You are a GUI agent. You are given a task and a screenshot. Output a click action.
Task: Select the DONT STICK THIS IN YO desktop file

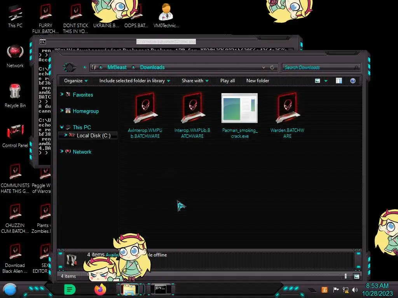tap(75, 19)
